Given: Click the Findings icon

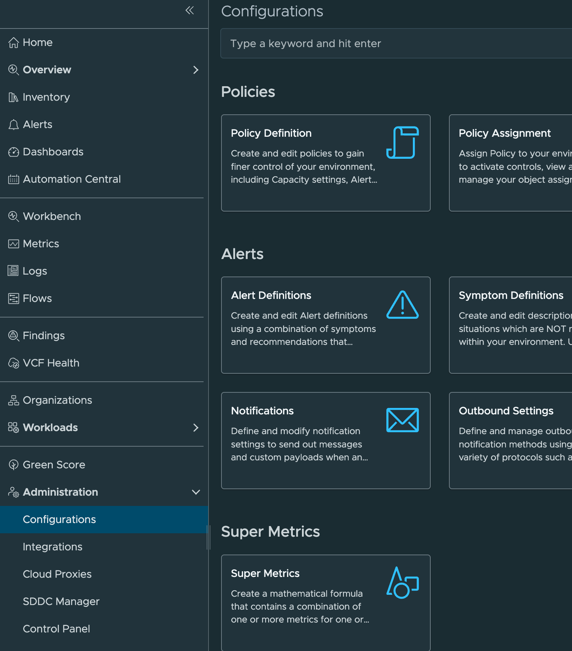Looking at the screenshot, I should point(14,336).
